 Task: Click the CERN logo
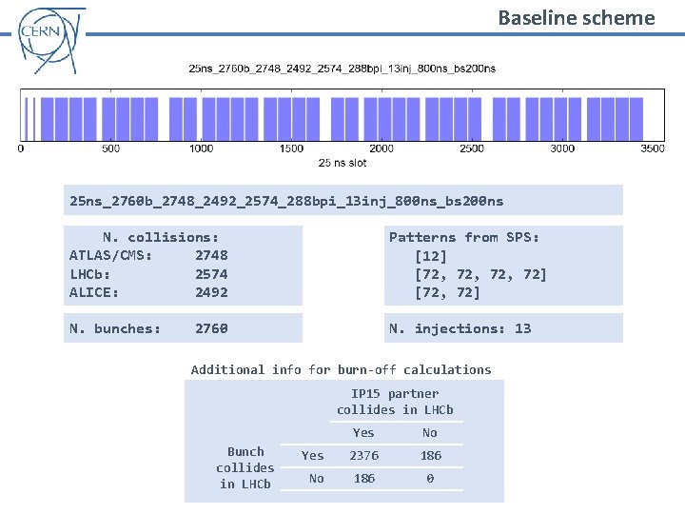(51, 40)
